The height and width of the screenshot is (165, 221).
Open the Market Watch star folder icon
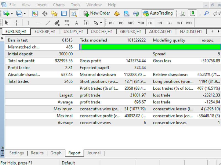pyautogui.click(x=54, y=13)
